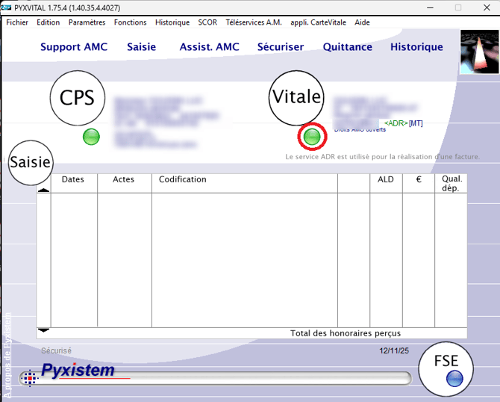Screen dimensions: 500x402
Task: Select the Support AMC tab
Action: pyautogui.click(x=74, y=47)
